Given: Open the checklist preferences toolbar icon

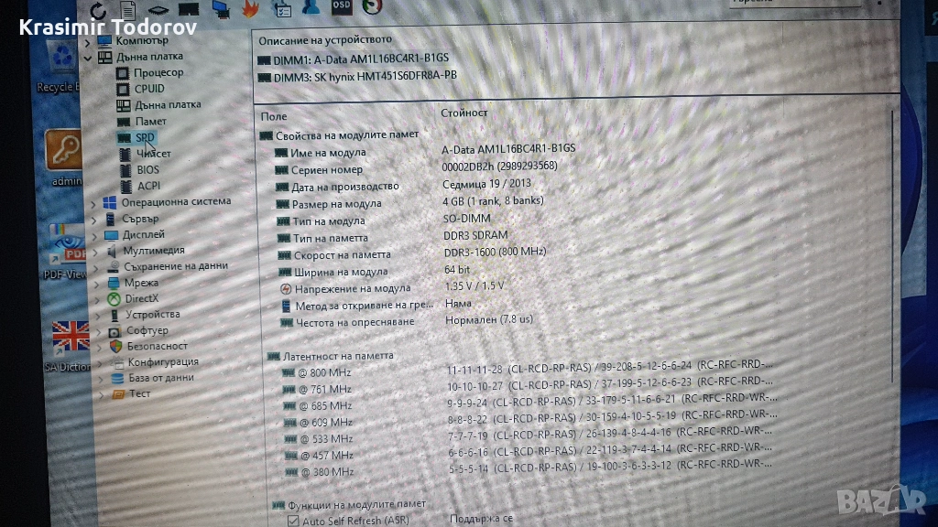Looking at the screenshot, I should (x=282, y=9).
